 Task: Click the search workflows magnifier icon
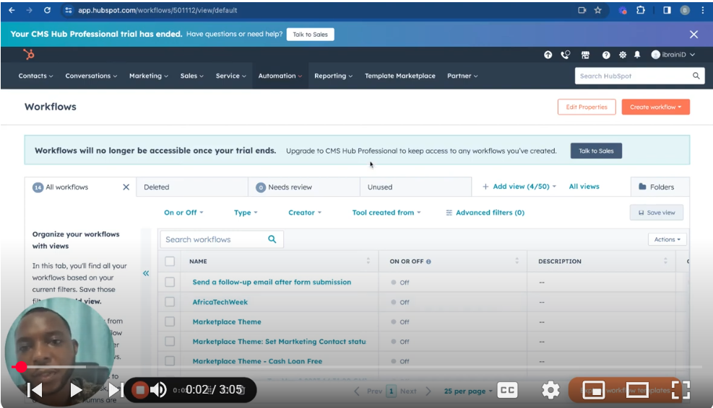(x=272, y=239)
